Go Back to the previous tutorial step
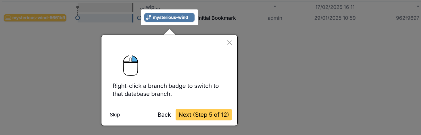 click(164, 115)
